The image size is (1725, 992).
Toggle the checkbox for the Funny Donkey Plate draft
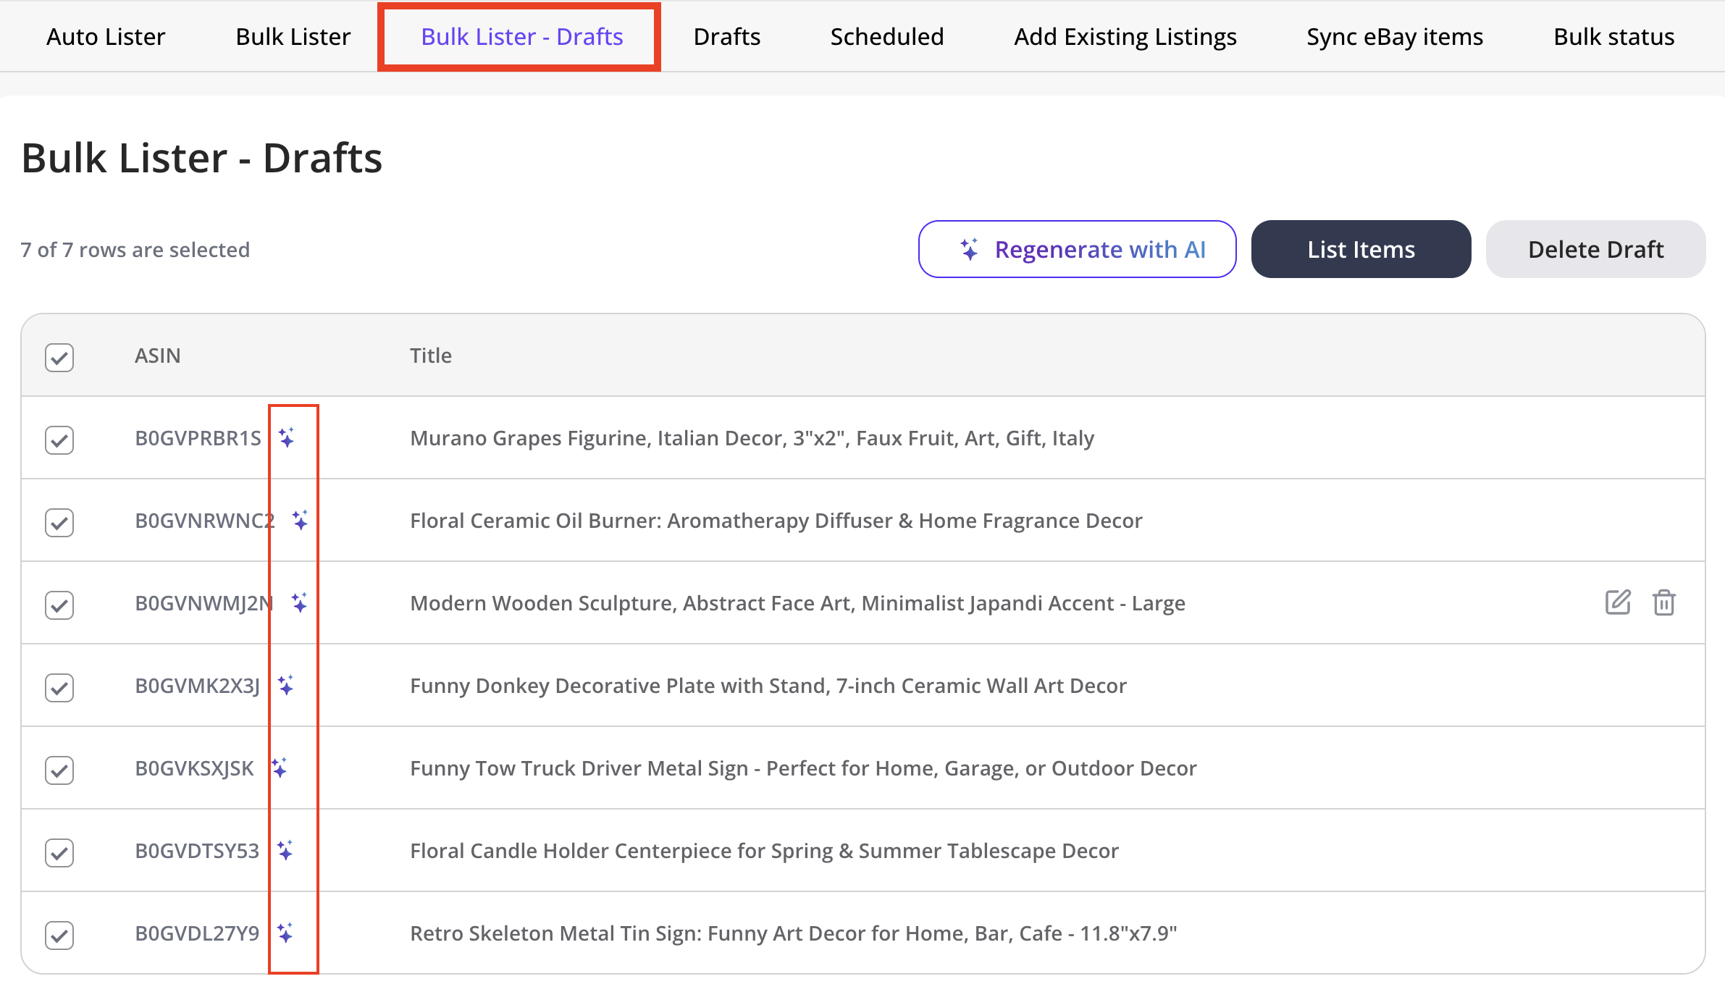click(x=59, y=687)
